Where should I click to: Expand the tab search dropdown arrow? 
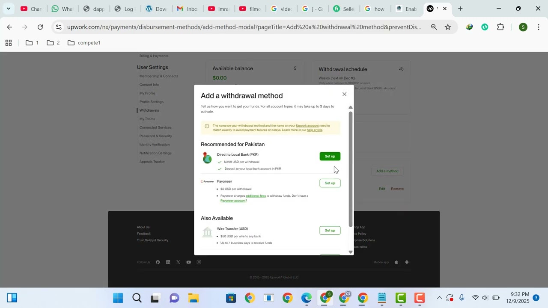tap(8, 9)
